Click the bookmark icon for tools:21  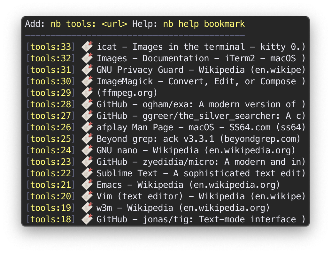click(87, 185)
